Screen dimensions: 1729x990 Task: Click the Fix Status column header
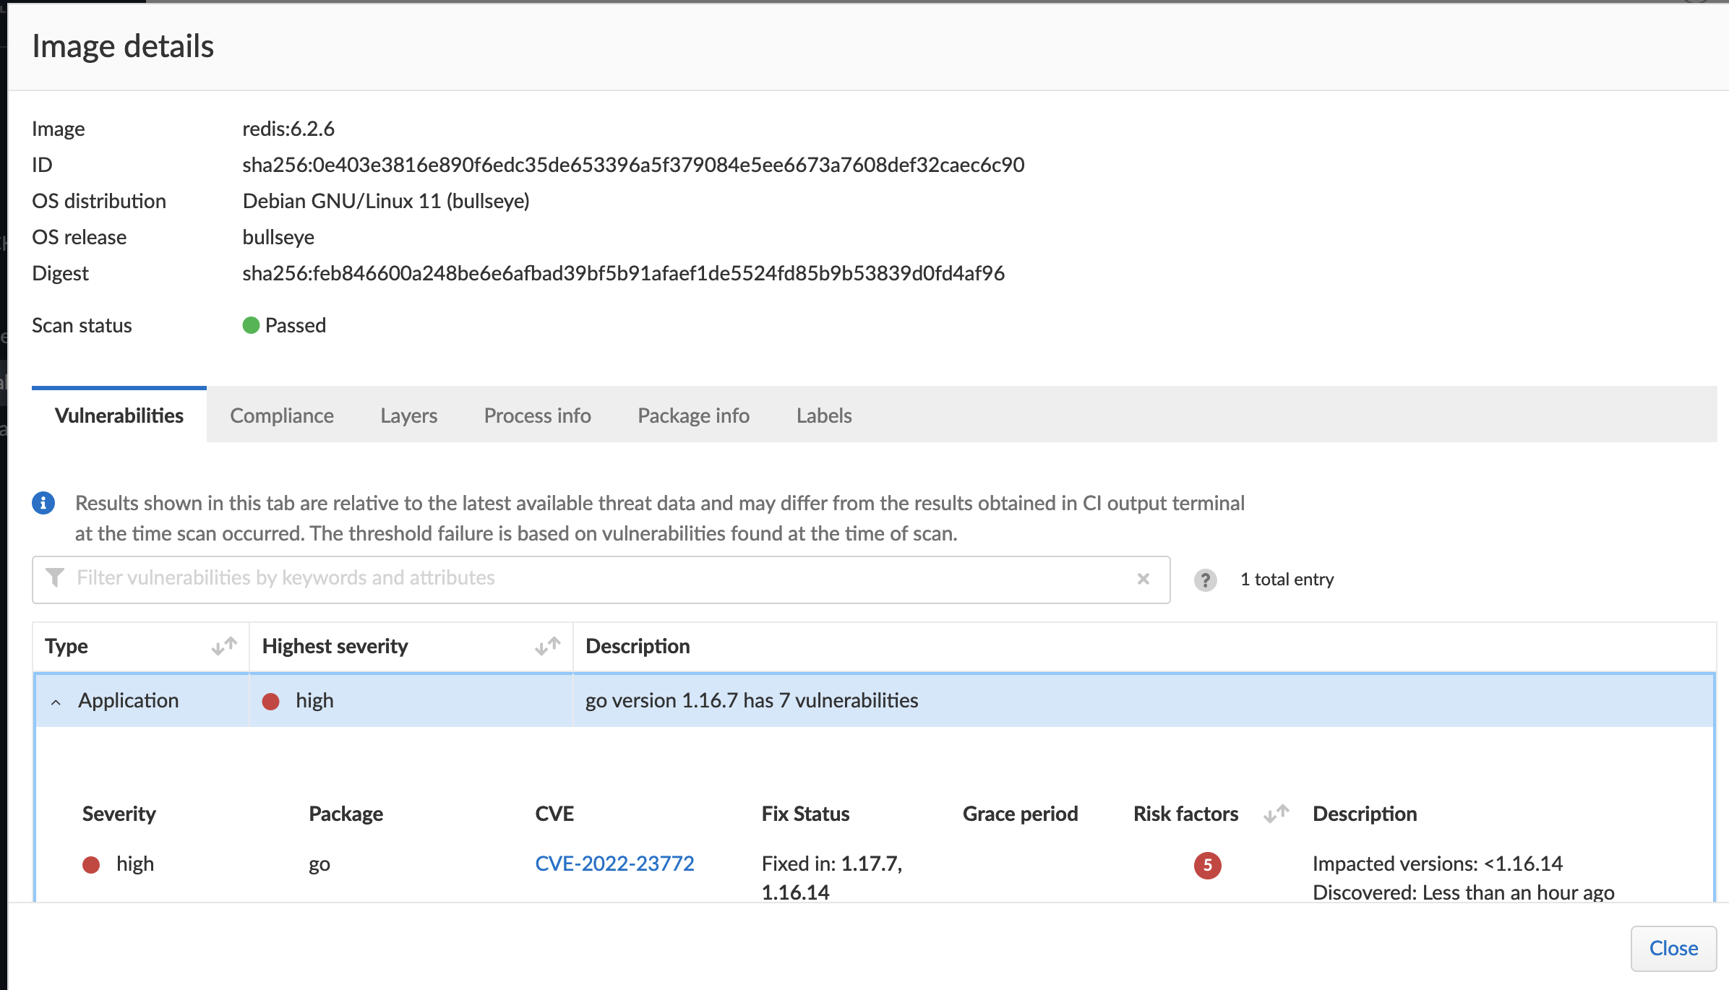click(805, 814)
